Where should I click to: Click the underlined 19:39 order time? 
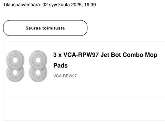tap(90, 5)
